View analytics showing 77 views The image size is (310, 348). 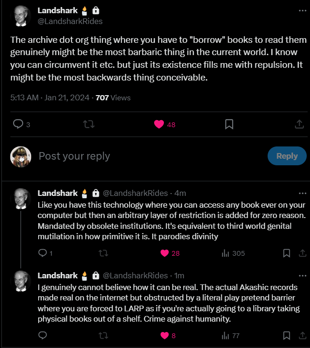(x=230, y=336)
